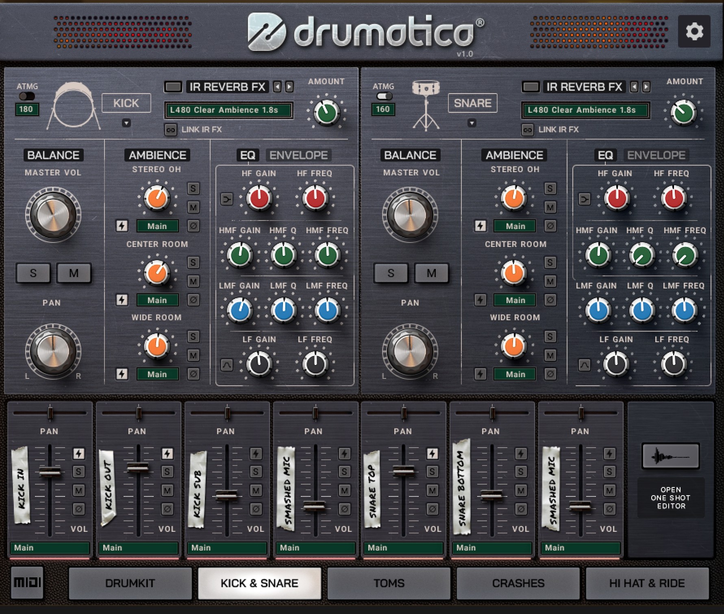The height and width of the screenshot is (614, 724).
Task: Open the Snare IR preset L480 Clear Ambience list
Action: click(585, 110)
